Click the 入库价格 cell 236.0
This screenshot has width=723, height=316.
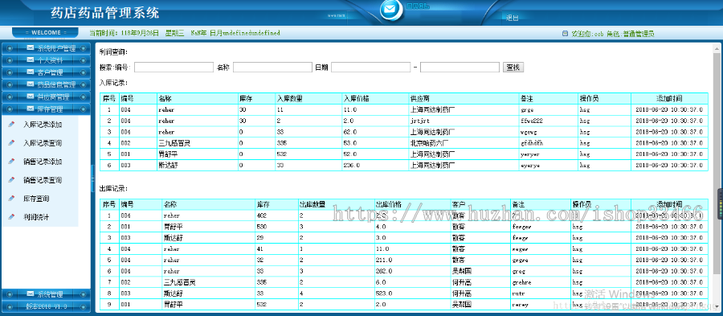point(351,165)
